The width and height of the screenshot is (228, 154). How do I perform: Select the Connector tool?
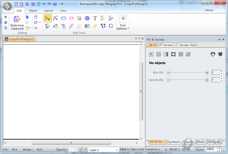click(x=103, y=26)
